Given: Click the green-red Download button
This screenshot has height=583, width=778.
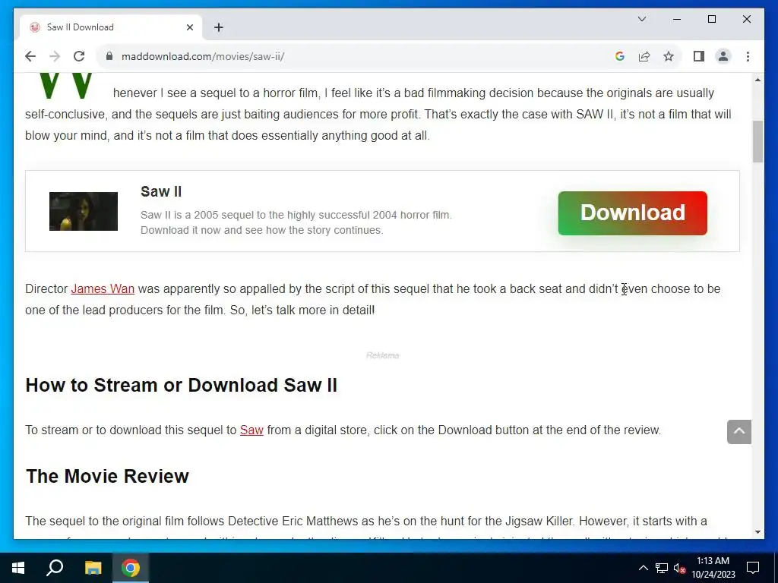Looking at the screenshot, I should (x=632, y=213).
